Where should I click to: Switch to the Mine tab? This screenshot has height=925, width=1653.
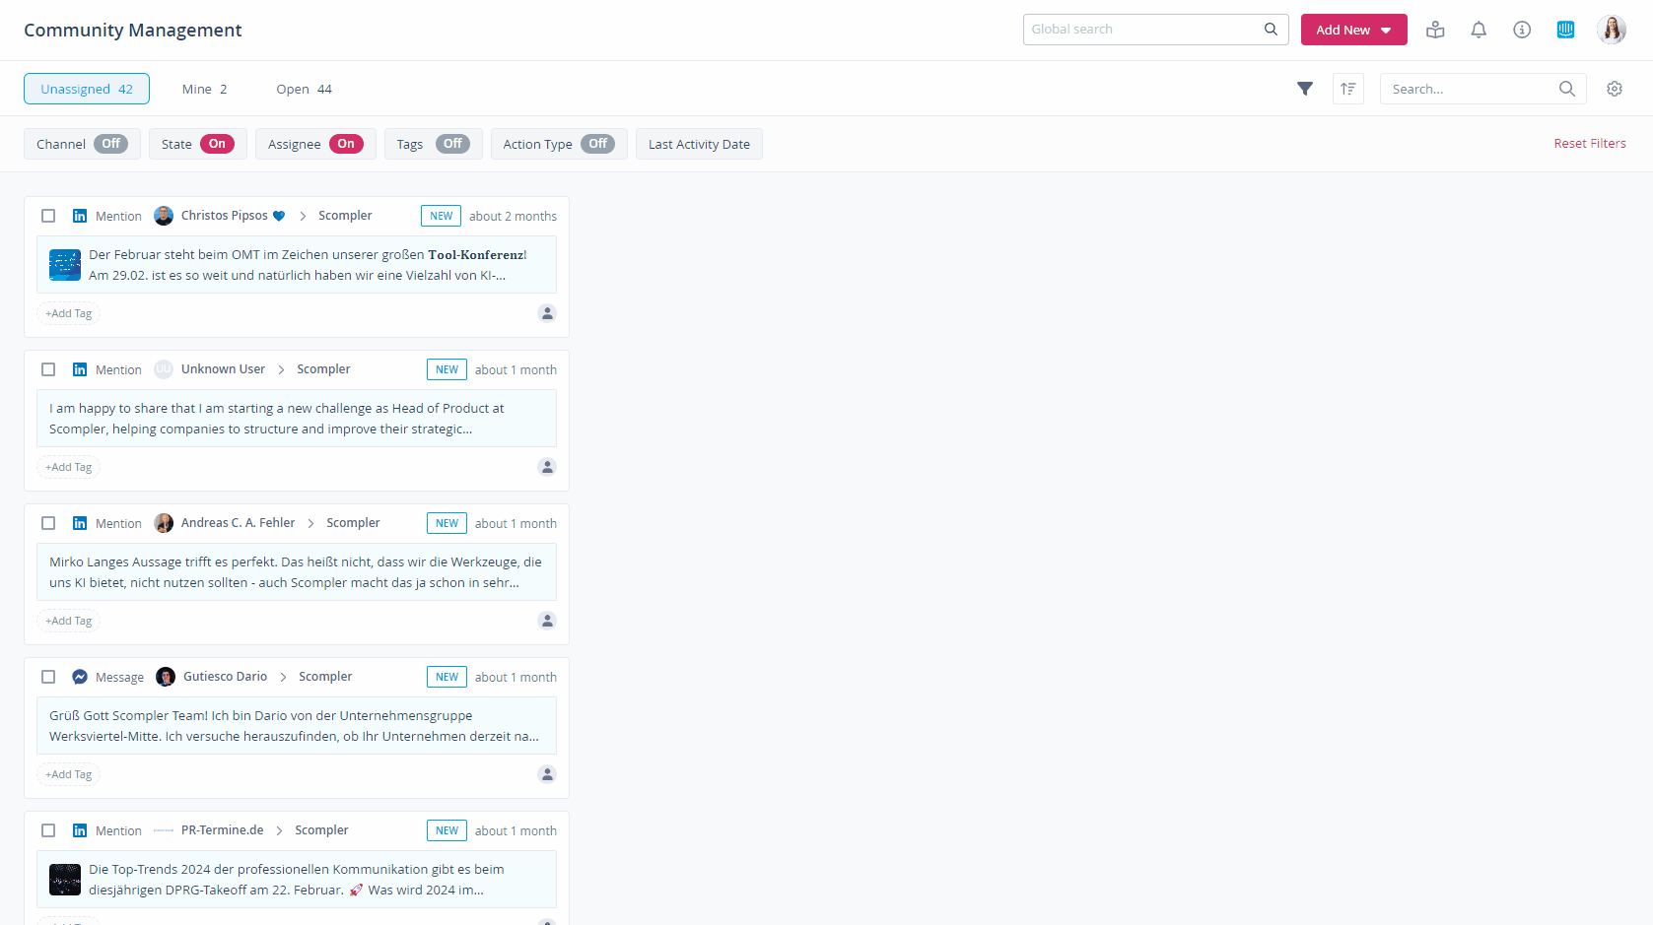[x=204, y=89]
